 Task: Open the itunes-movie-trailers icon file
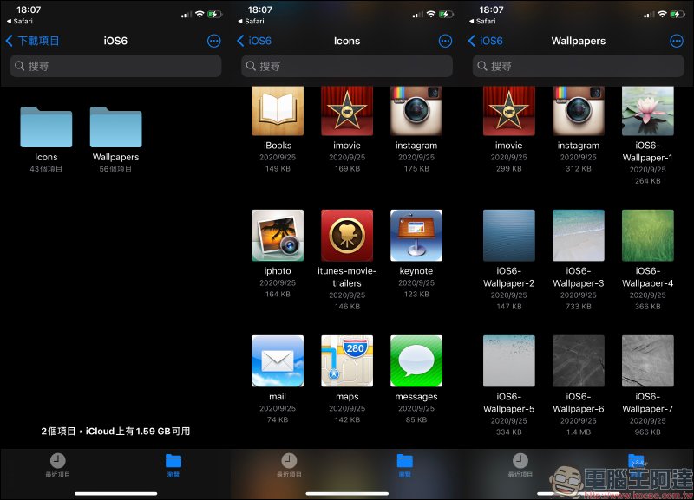pos(347,235)
